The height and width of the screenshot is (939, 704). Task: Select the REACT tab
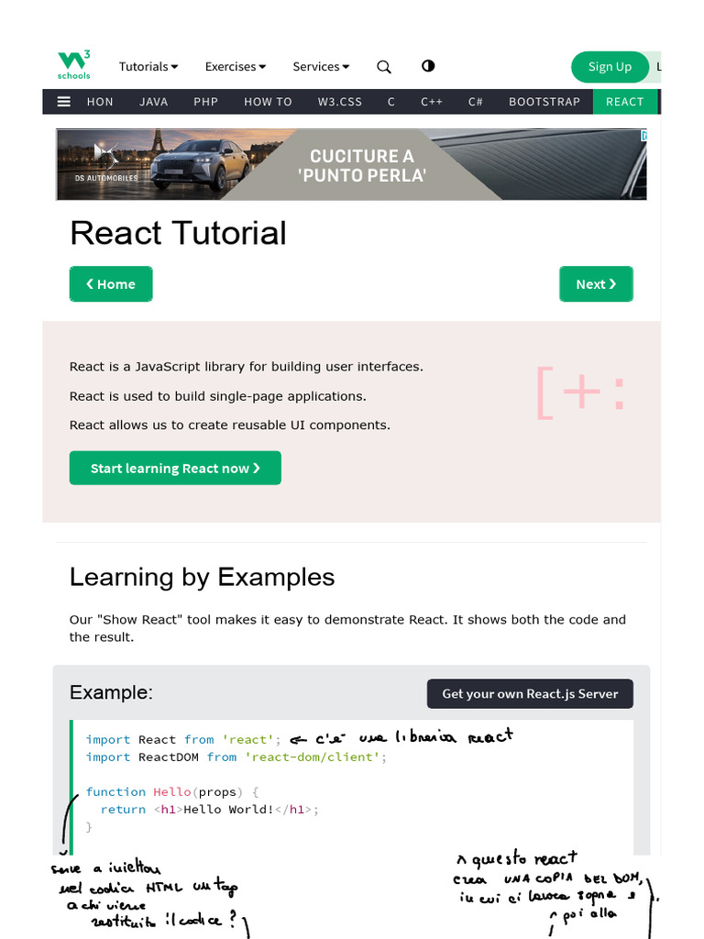pos(625,102)
